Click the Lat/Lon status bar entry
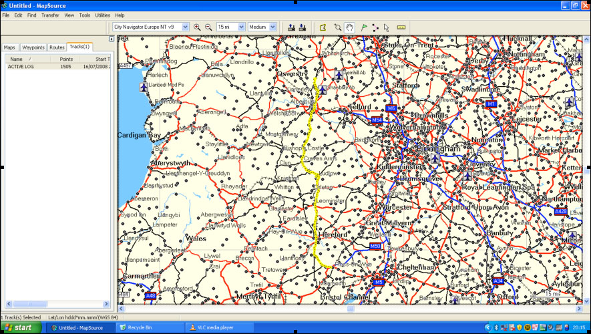Viewport: 591px width, 334px height. coord(83,317)
